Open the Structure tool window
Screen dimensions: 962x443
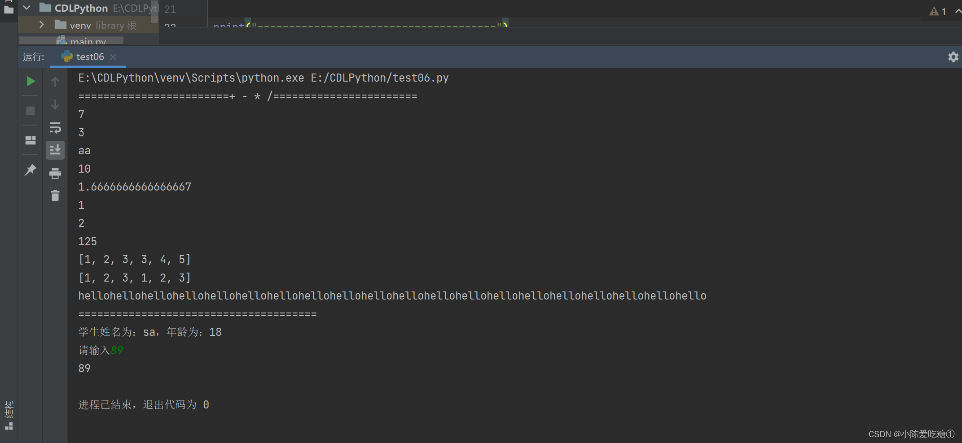(9, 415)
